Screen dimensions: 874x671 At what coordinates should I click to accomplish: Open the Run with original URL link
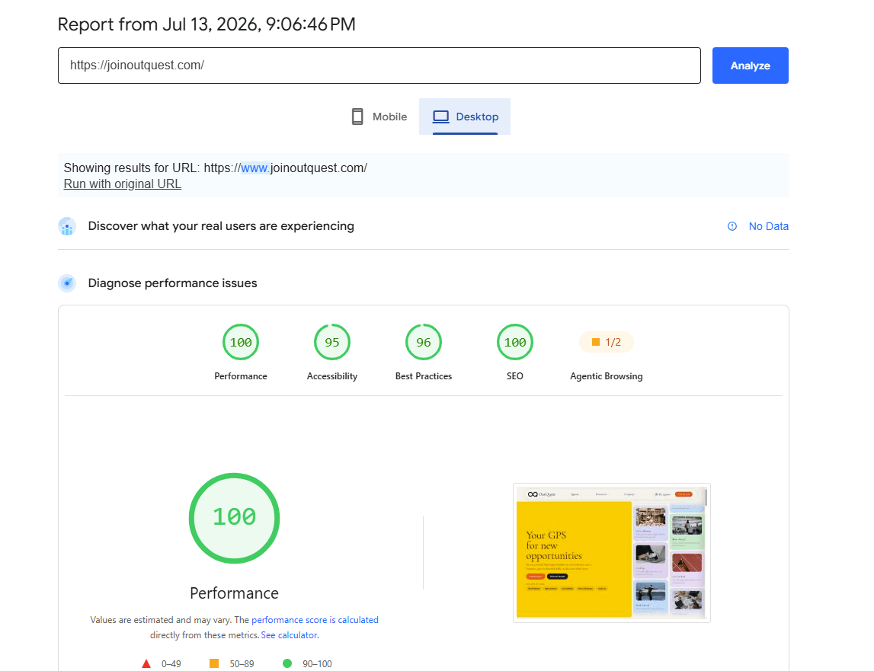[122, 184]
